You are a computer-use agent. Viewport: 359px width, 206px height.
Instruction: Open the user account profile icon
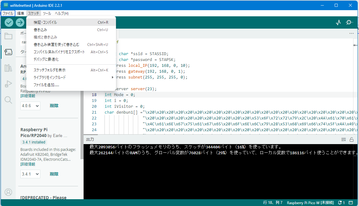point(8,192)
